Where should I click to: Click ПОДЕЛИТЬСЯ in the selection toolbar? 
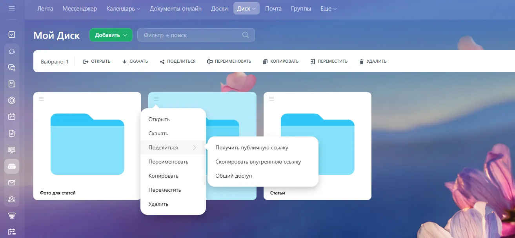click(x=178, y=62)
